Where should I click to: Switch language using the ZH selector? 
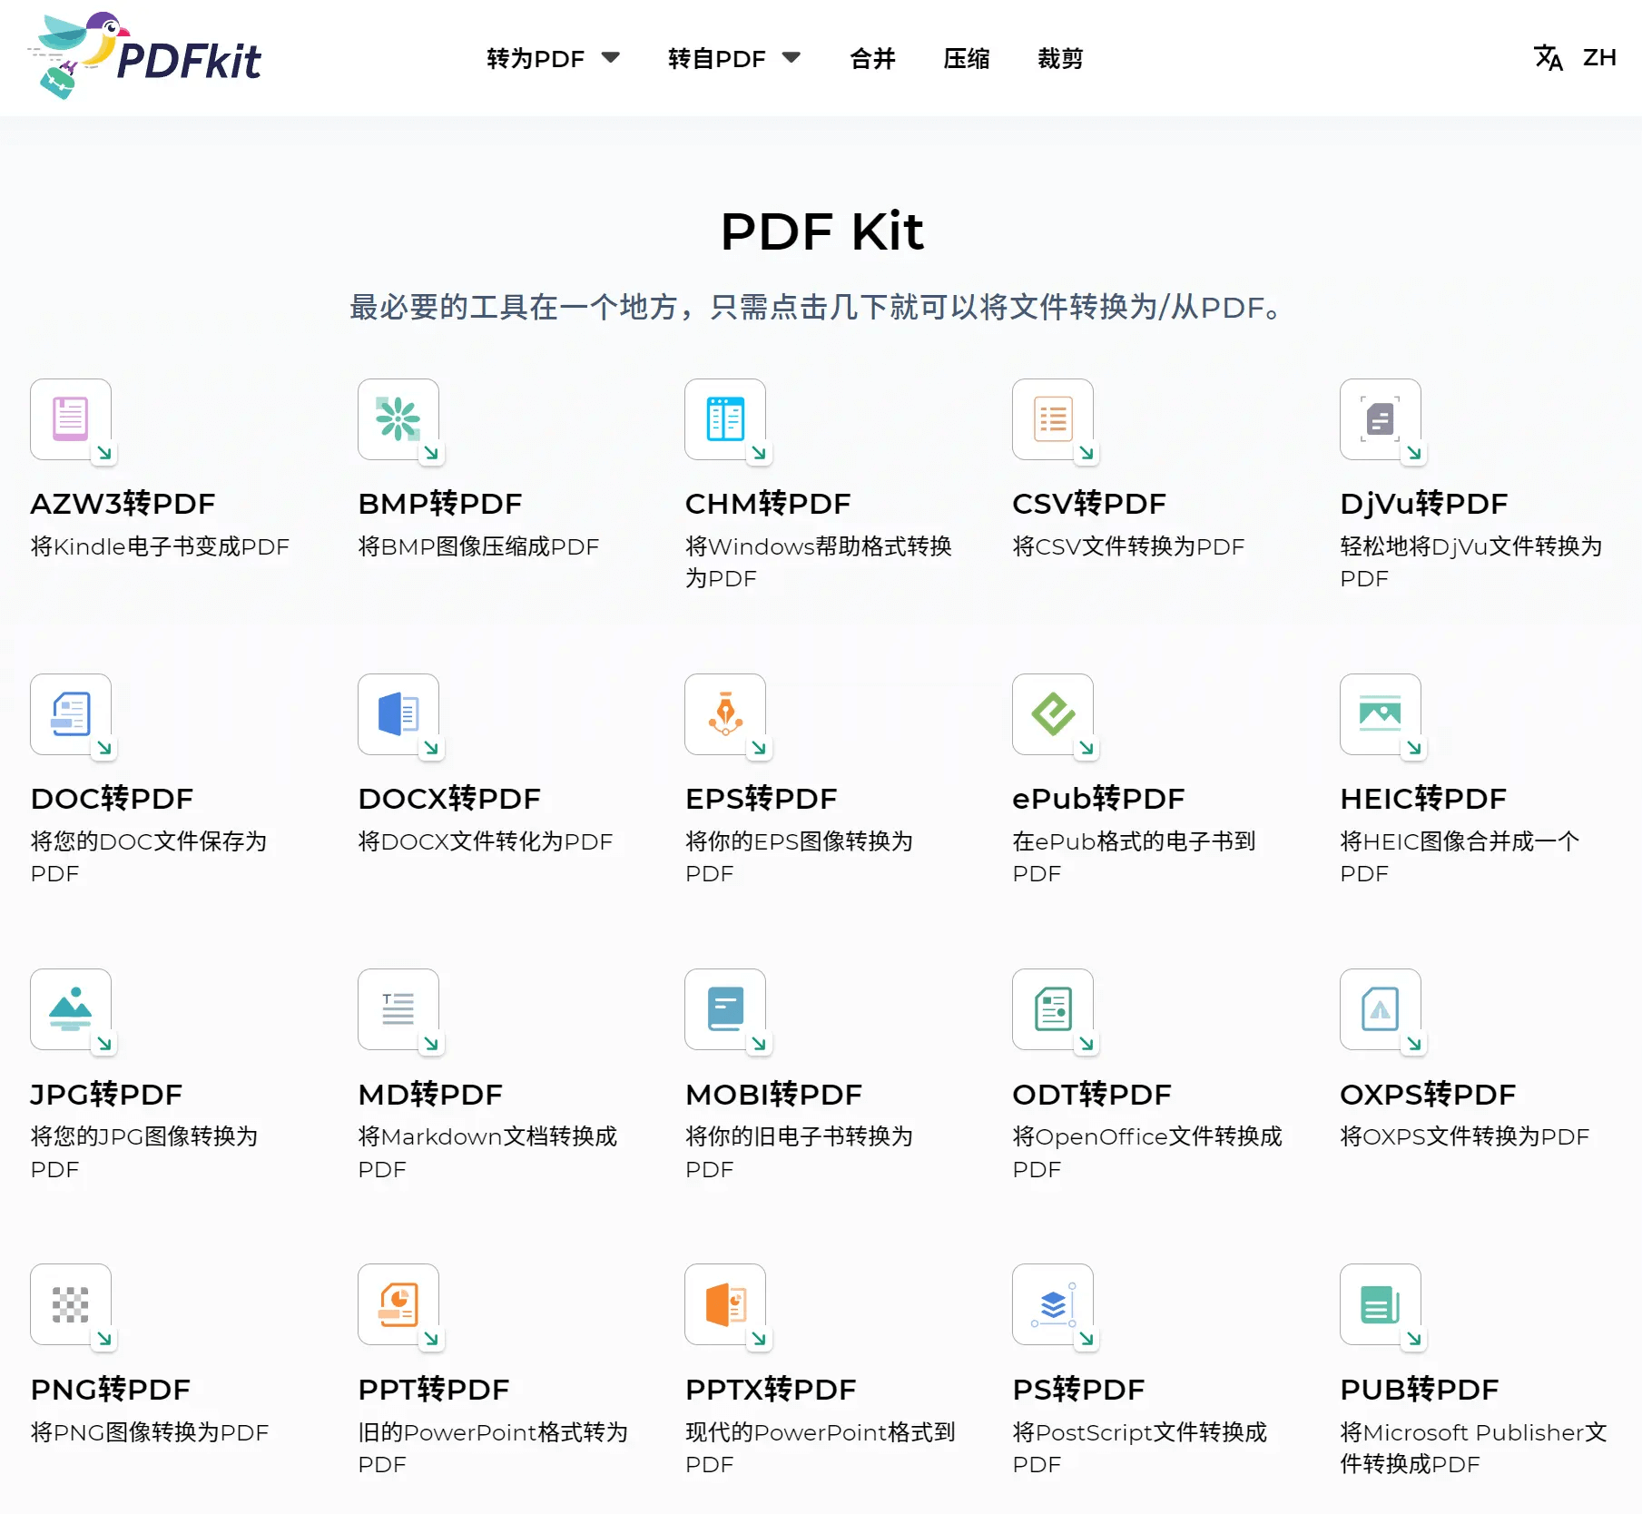pyautogui.click(x=1577, y=57)
